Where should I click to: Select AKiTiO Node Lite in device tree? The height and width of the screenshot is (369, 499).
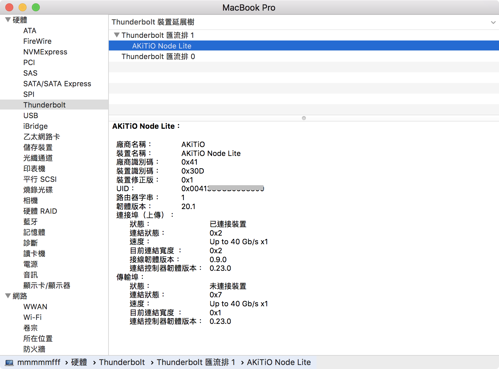click(162, 46)
